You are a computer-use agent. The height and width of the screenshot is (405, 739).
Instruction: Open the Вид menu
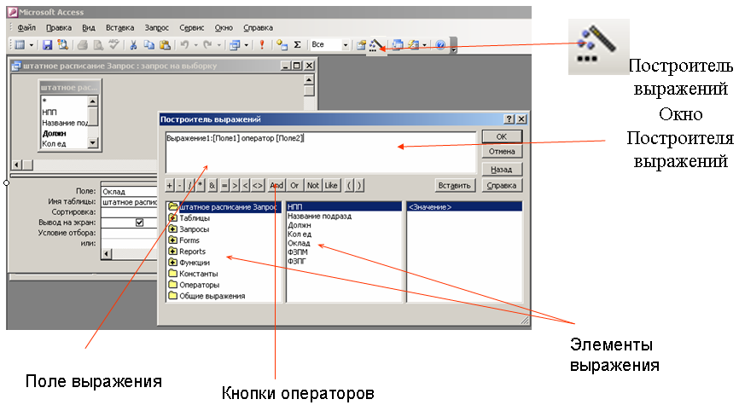point(89,28)
